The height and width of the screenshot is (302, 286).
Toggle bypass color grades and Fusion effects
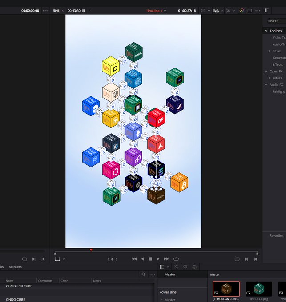(x=242, y=11)
